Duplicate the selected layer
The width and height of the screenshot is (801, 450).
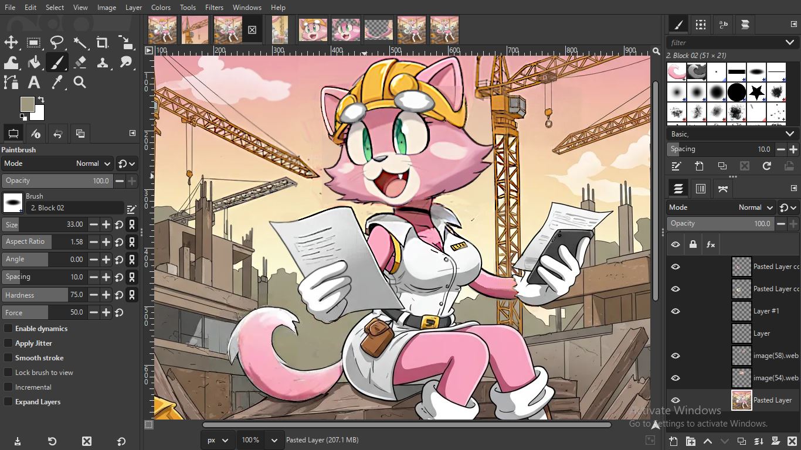pyautogui.click(x=741, y=441)
